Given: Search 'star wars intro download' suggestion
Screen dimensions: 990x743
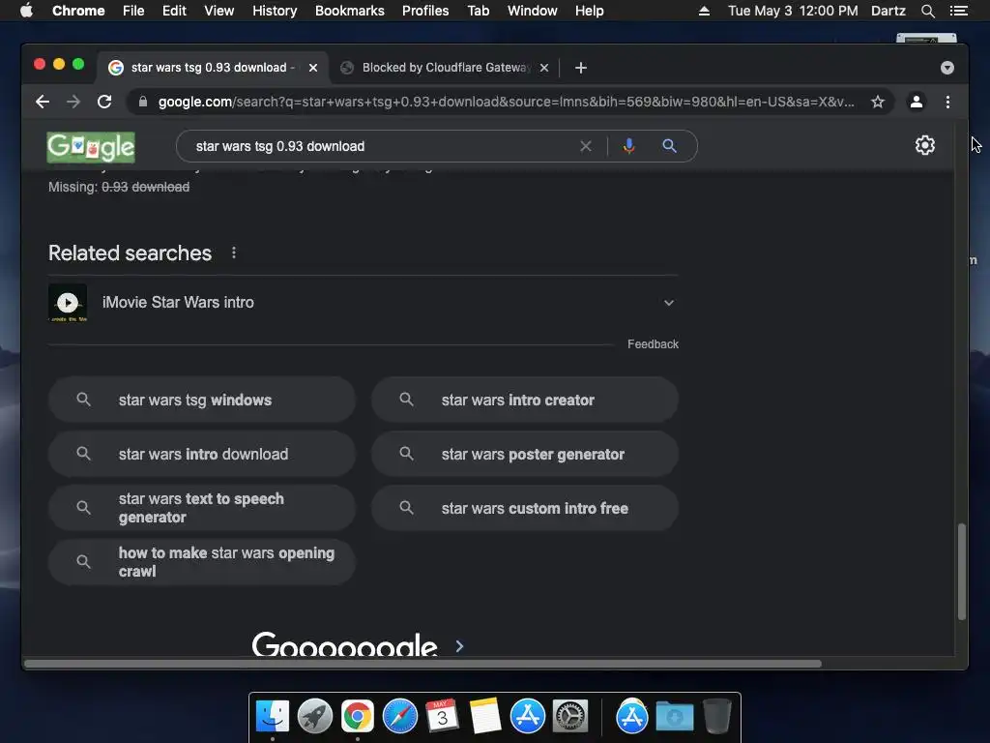Looking at the screenshot, I should coord(202,454).
